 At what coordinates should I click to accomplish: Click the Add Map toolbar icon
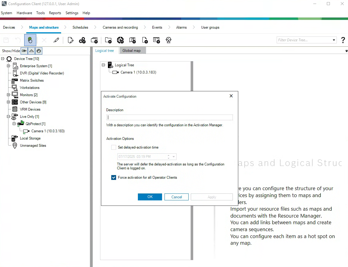[x=132, y=40]
